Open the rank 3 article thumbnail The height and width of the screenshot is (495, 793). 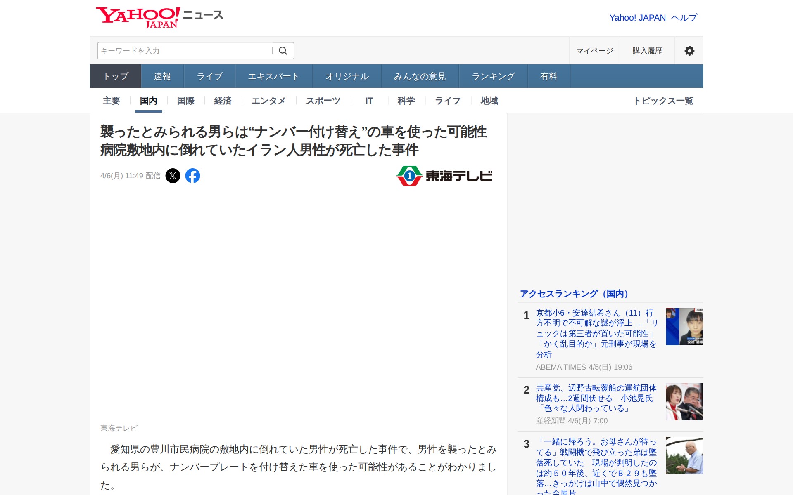[x=684, y=455]
